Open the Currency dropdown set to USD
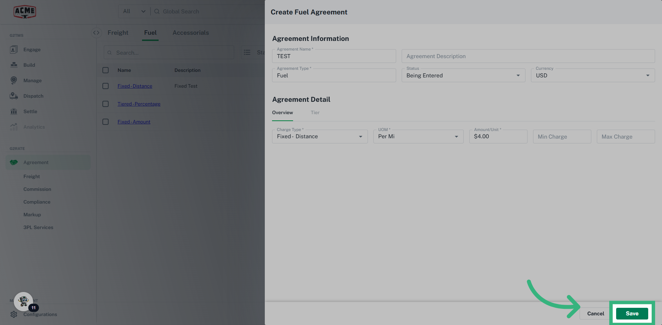 click(592, 75)
